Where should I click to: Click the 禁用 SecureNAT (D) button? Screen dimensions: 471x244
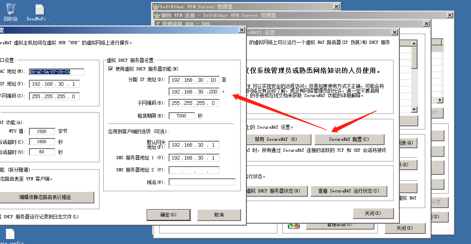[279, 139]
